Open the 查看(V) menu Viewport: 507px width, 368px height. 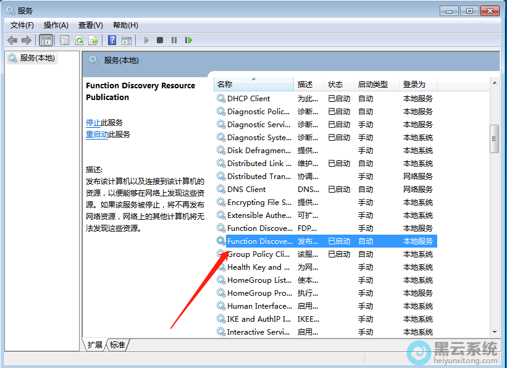90,25
